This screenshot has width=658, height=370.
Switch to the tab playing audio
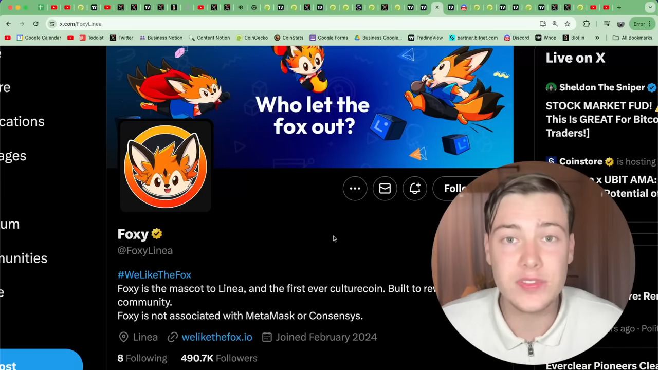(241, 8)
